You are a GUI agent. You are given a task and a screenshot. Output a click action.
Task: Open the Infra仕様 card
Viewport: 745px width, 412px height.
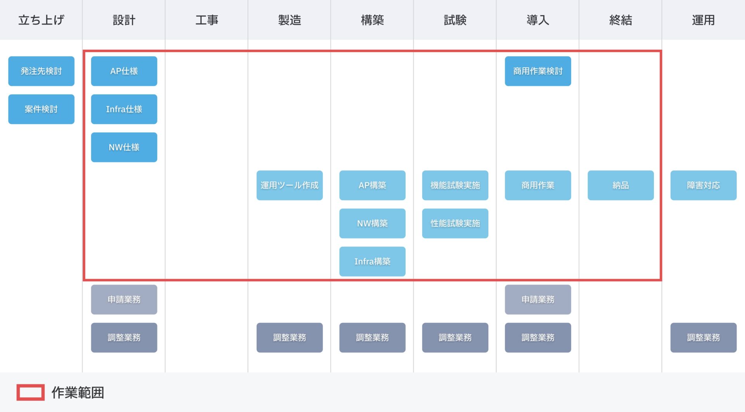point(124,109)
